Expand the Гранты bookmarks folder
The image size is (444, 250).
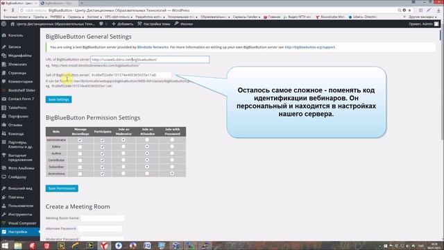point(40,17)
